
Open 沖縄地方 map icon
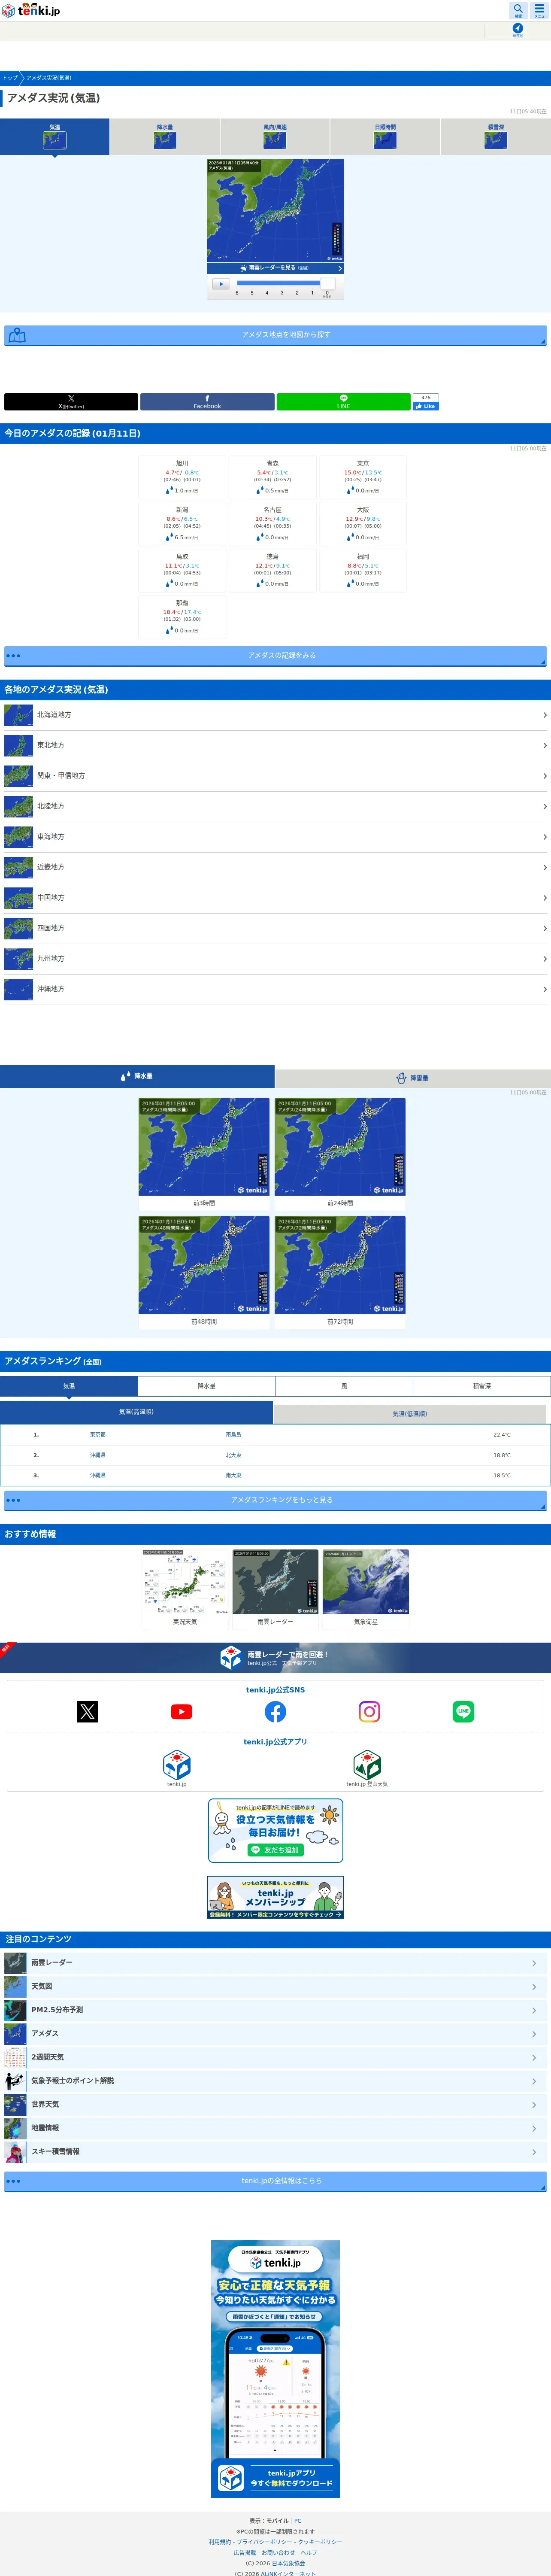point(18,989)
